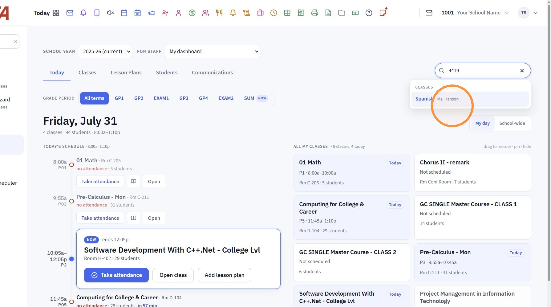Open the clock icon

(x=274, y=13)
